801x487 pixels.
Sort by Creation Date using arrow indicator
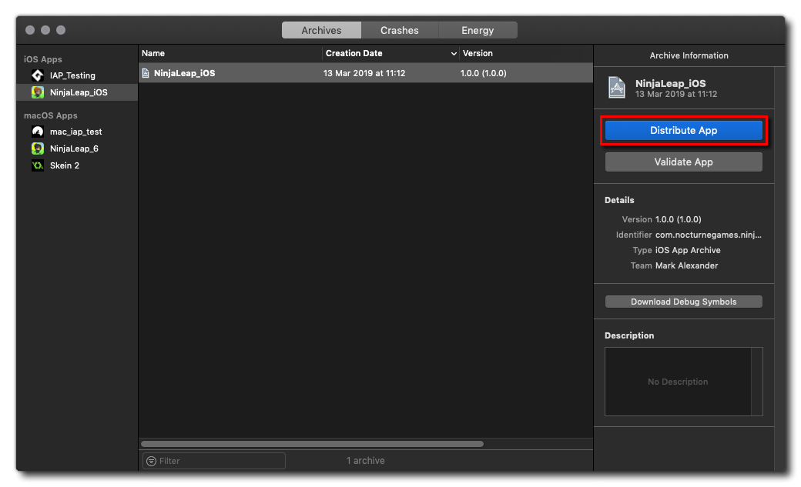[454, 54]
